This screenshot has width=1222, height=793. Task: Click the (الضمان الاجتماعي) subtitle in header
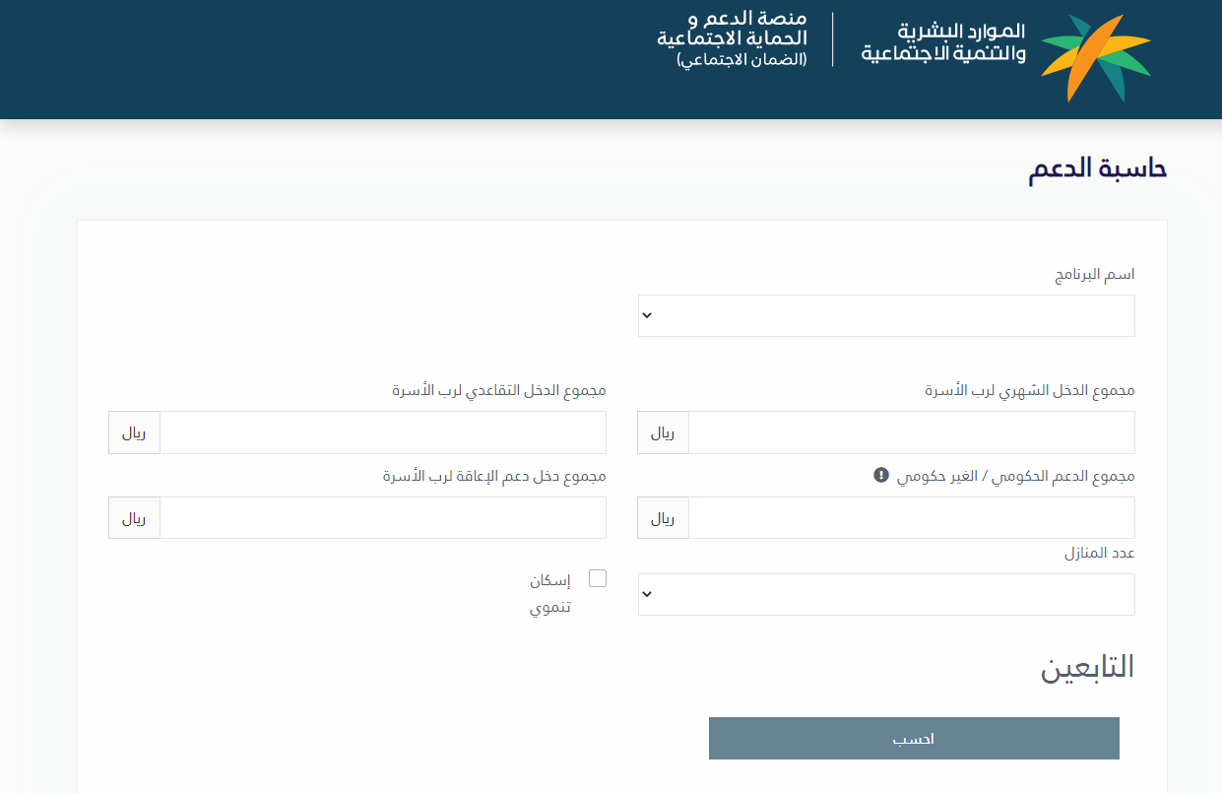click(x=741, y=60)
